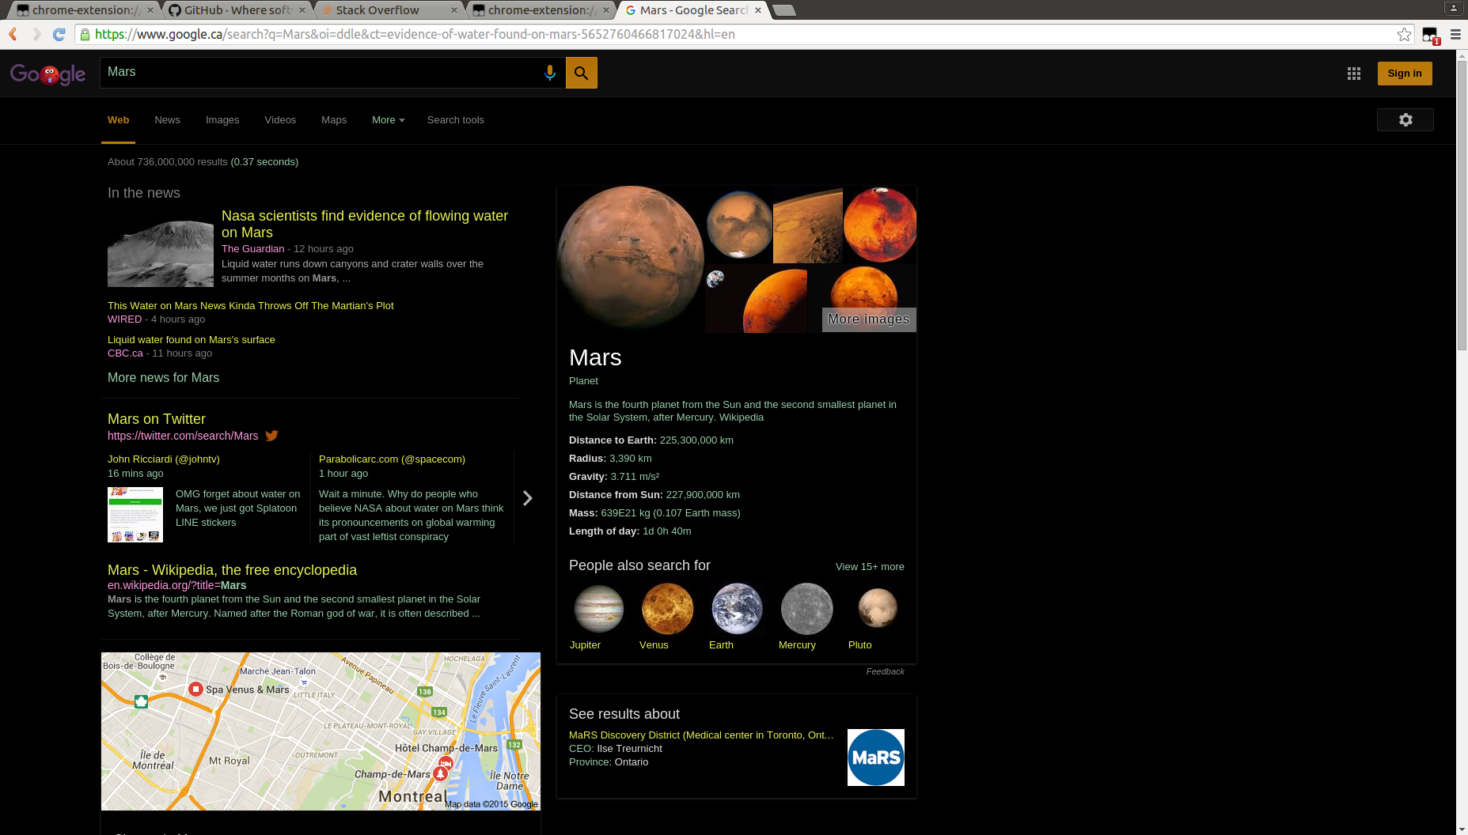Select the Venus planet thumbnail

[667, 609]
